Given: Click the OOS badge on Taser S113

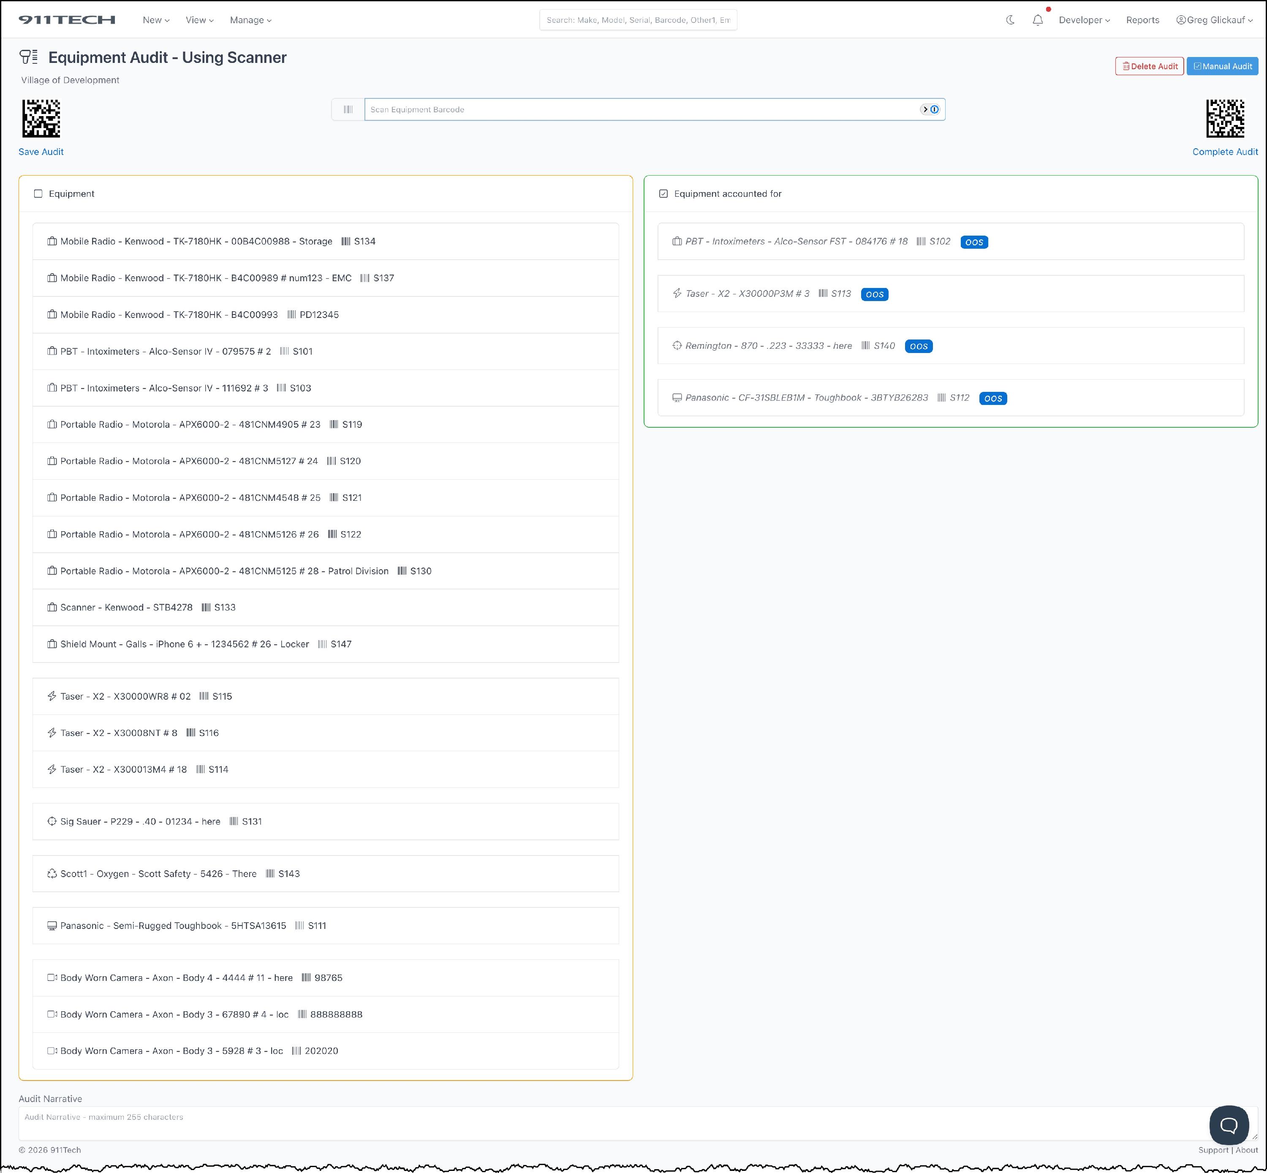Looking at the screenshot, I should tap(874, 295).
